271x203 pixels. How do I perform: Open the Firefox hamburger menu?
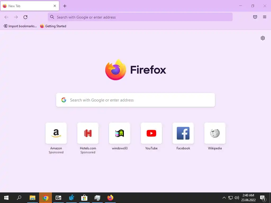pyautogui.click(x=265, y=17)
